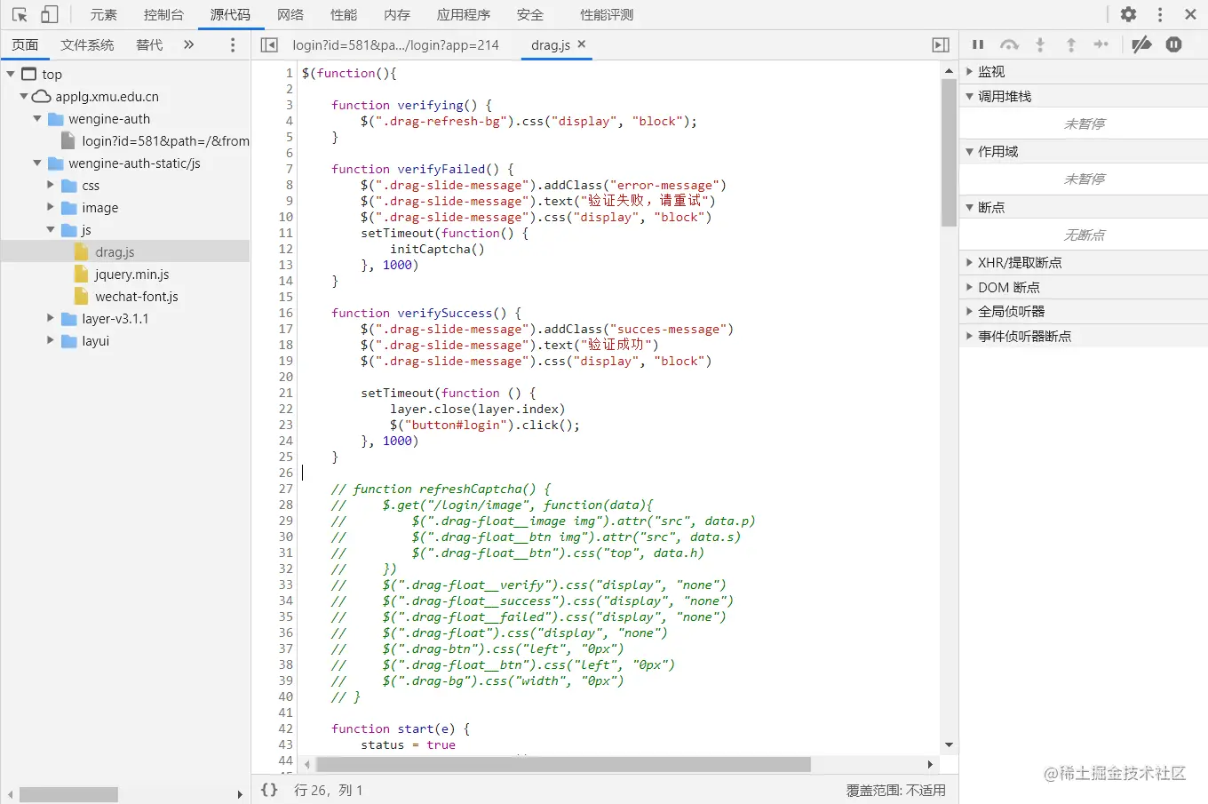Click the 覆盖范围: 不适用 status text
1208x804 pixels.
point(895,790)
